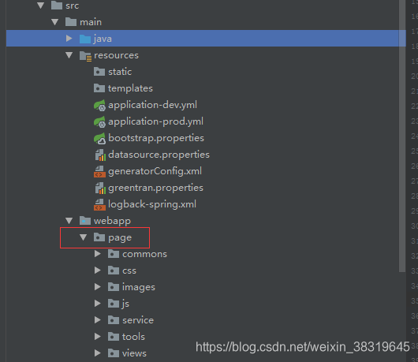Collapse the src folder arrow

[x=41, y=6]
